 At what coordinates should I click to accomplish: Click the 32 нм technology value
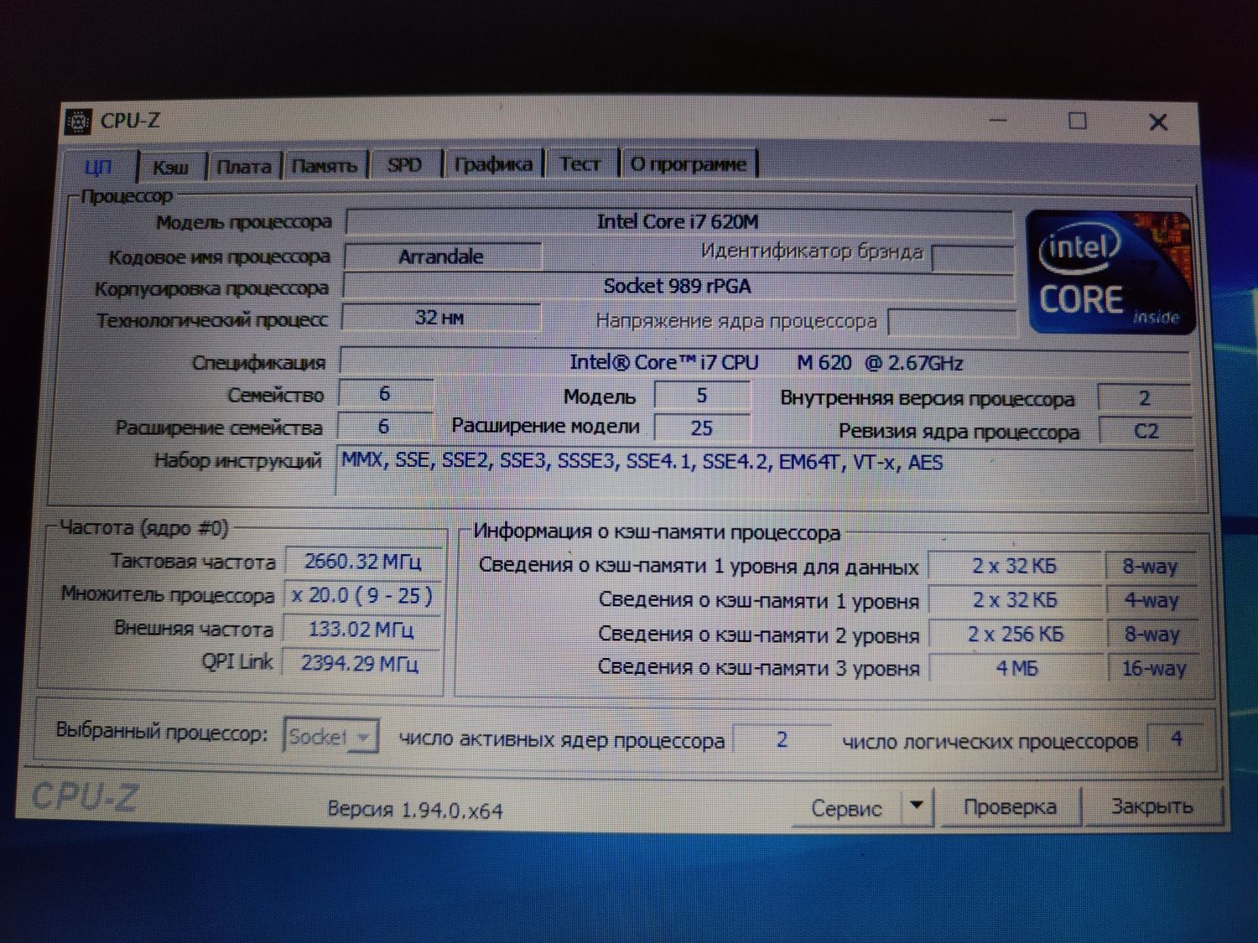coord(440,318)
